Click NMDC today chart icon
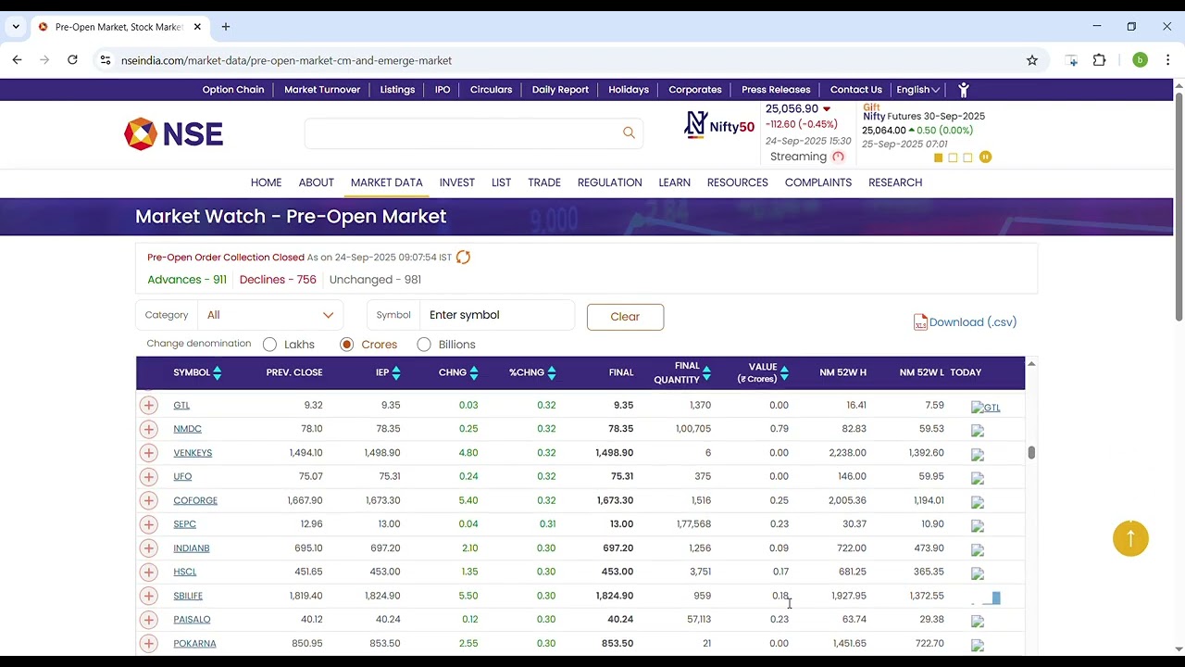 [978, 431]
